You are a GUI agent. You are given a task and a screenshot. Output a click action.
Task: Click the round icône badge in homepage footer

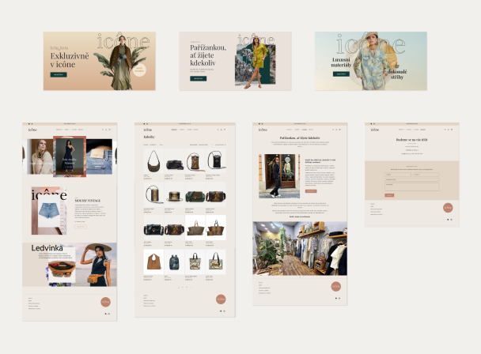point(105,302)
